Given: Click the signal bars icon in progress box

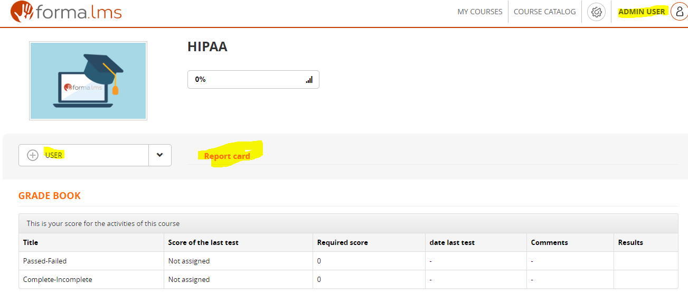Looking at the screenshot, I should [309, 80].
